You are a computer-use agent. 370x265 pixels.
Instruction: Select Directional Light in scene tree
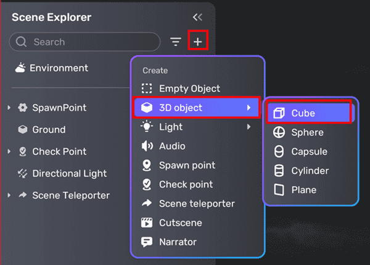[x=69, y=173]
